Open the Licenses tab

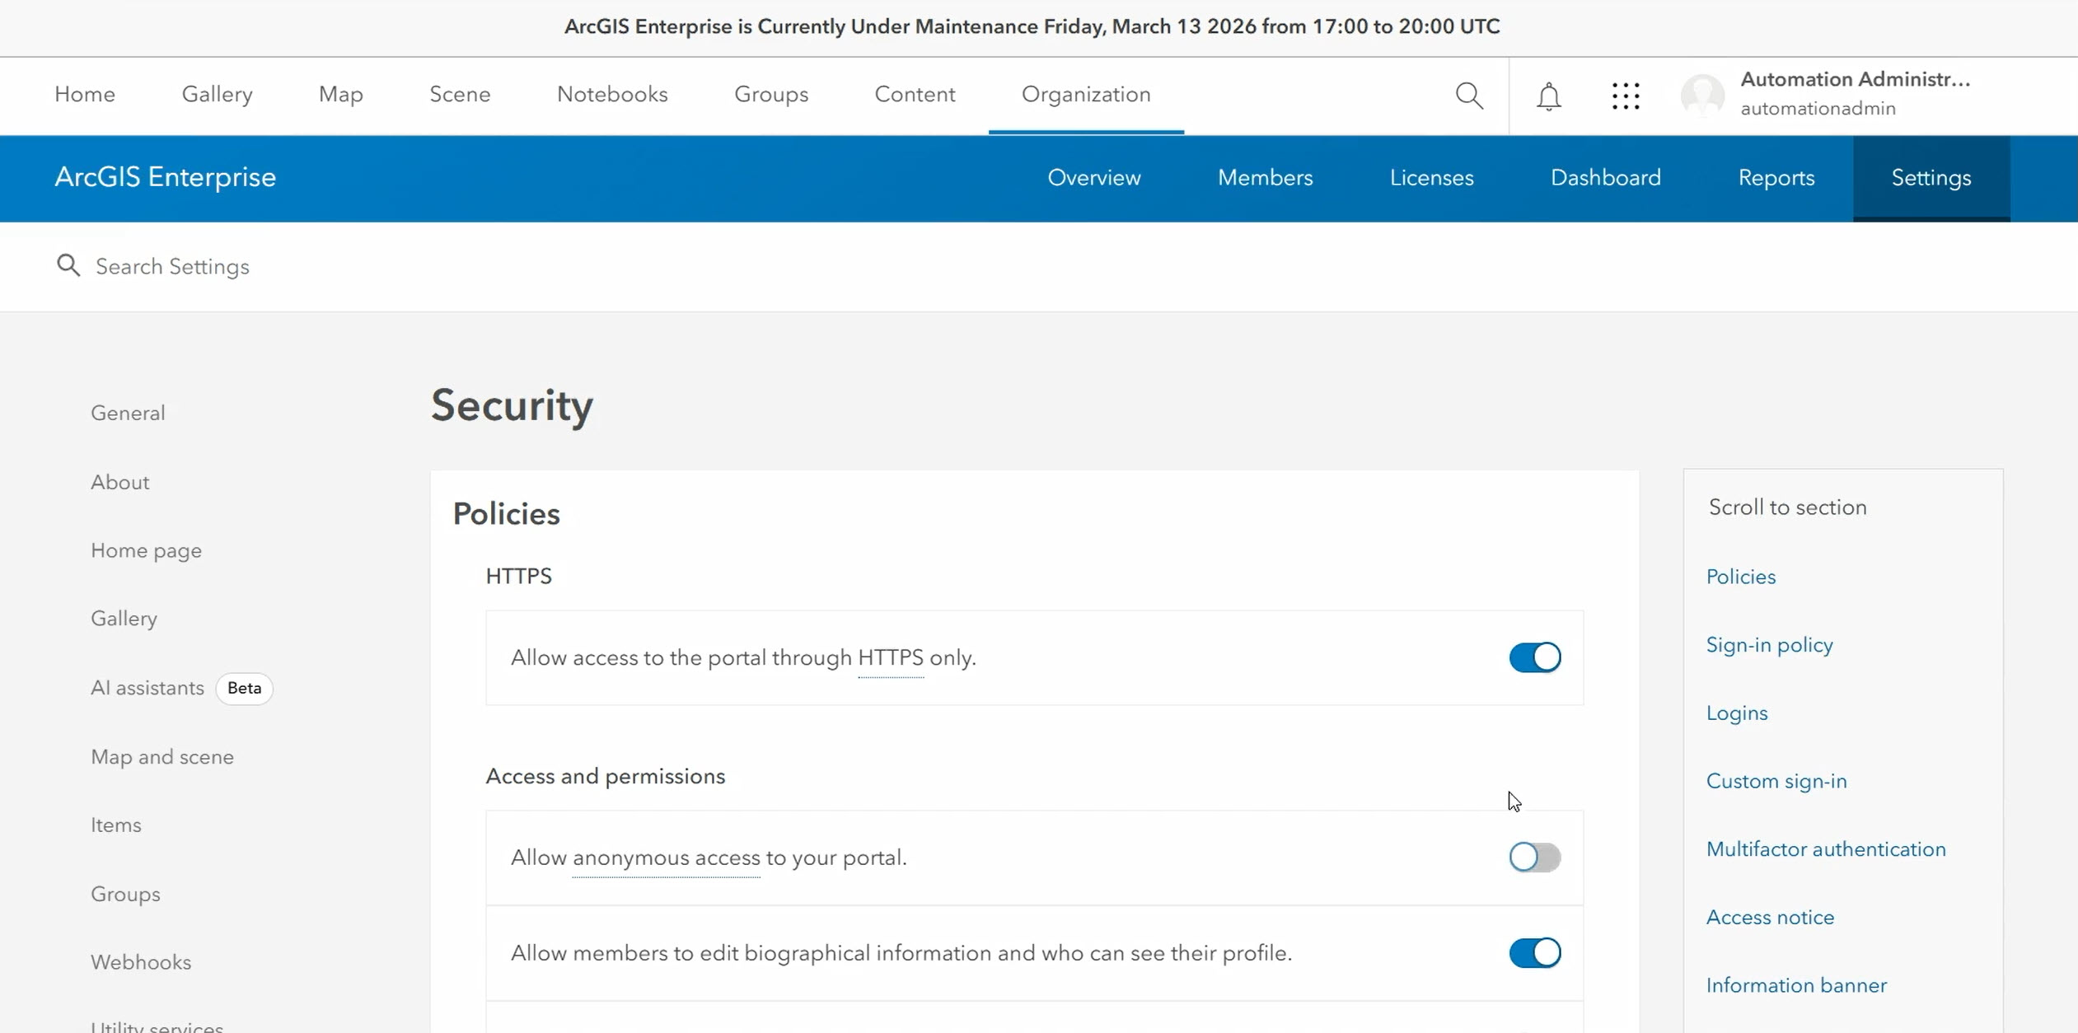(x=1431, y=178)
